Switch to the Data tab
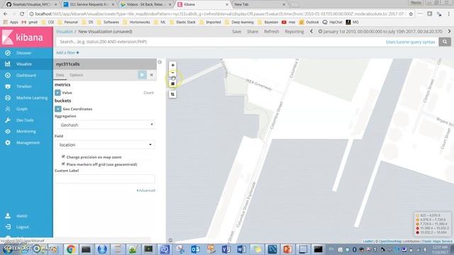 pyautogui.click(x=60, y=75)
